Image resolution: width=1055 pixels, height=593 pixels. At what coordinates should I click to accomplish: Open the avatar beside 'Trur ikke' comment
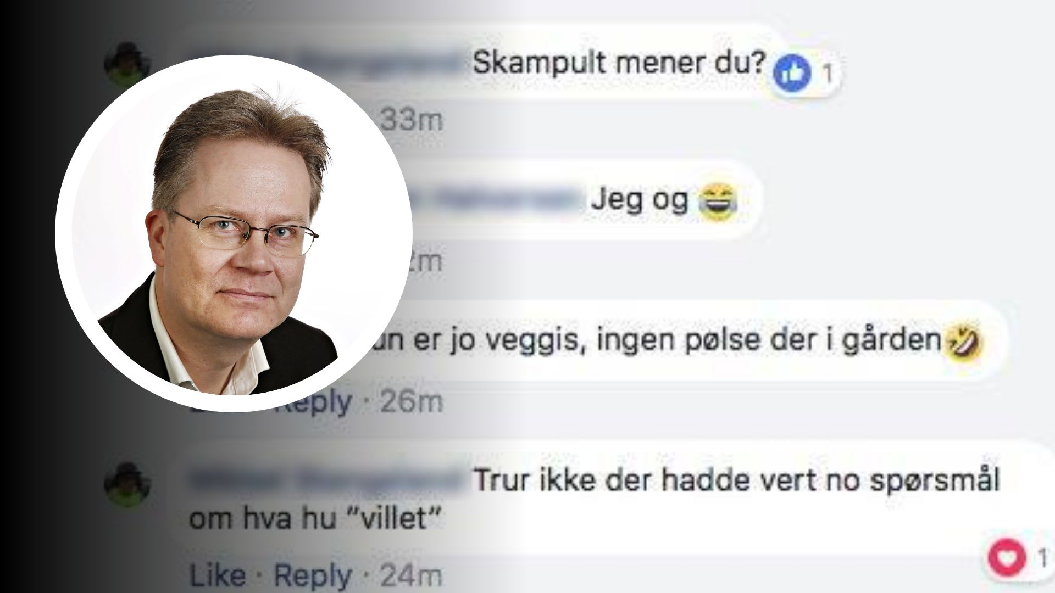pos(127,484)
